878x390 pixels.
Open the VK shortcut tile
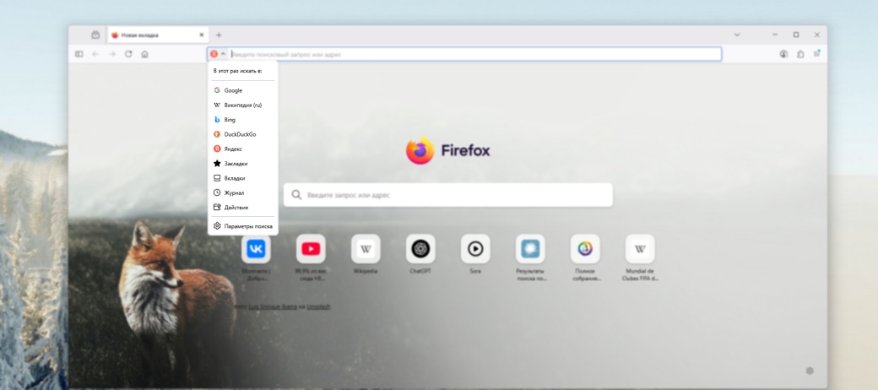[x=255, y=249]
